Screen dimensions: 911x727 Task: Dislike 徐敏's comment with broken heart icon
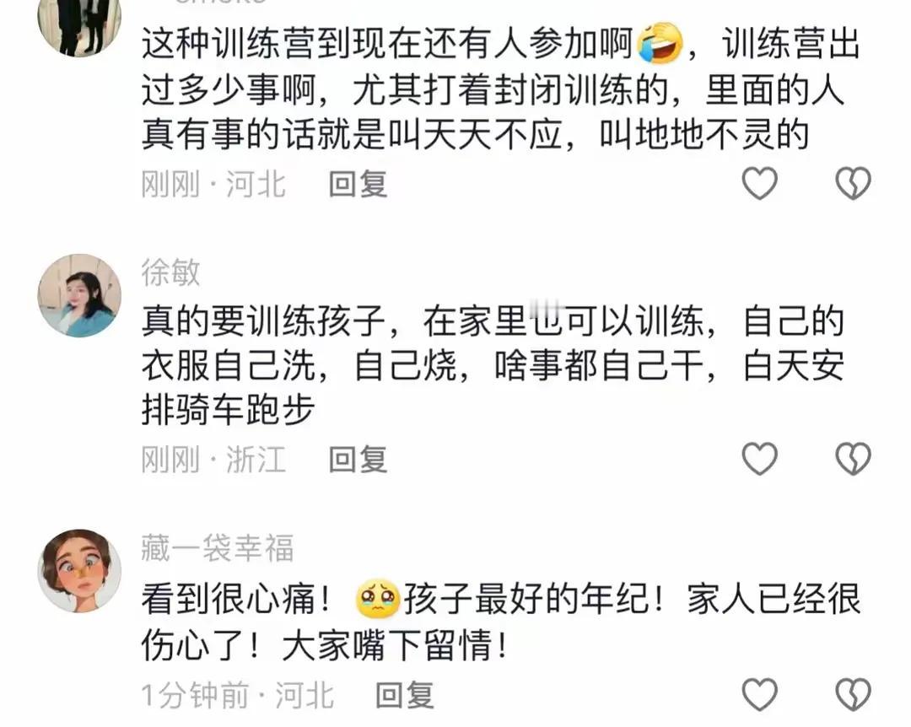(x=853, y=459)
